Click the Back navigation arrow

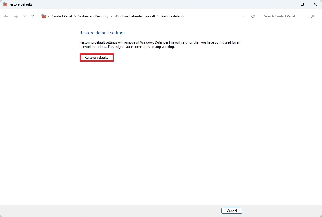pos(6,16)
